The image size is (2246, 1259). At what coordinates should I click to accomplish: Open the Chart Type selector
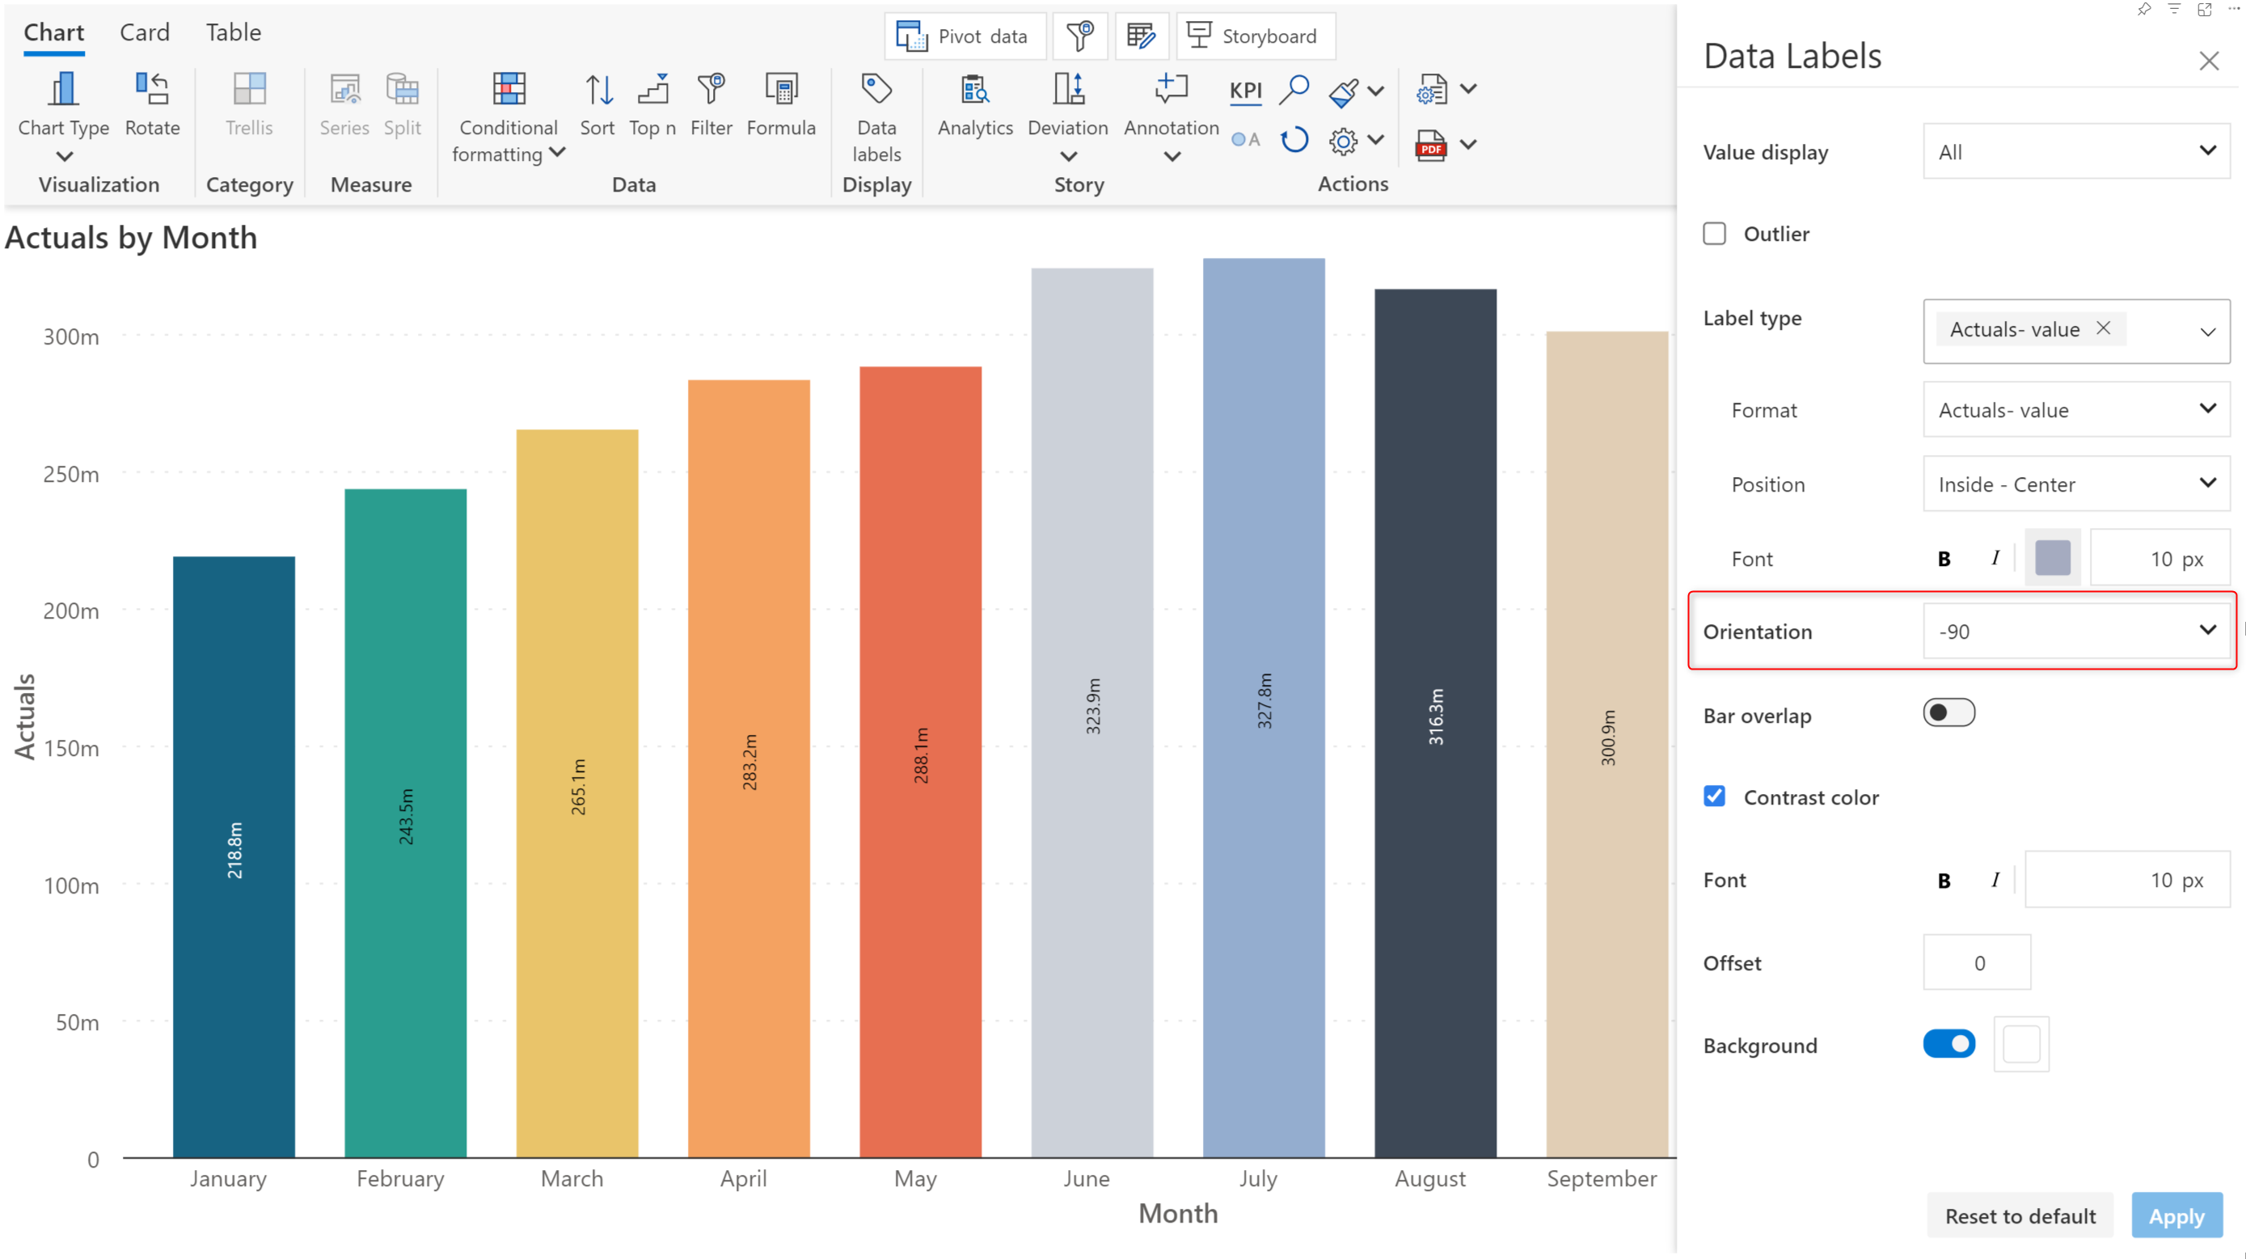pos(63,116)
